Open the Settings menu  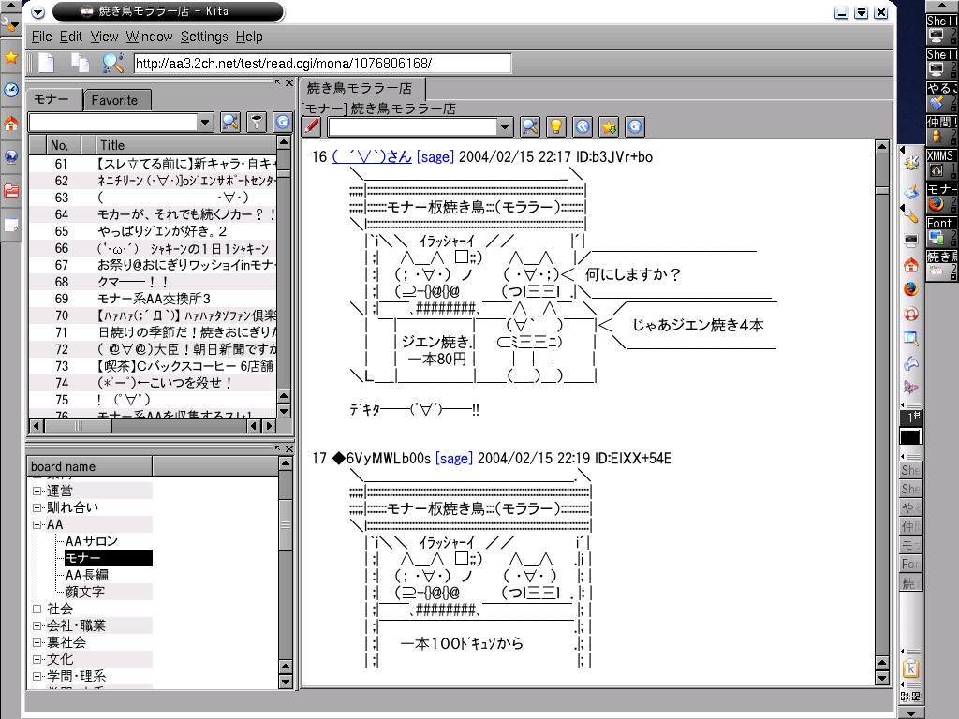point(204,37)
